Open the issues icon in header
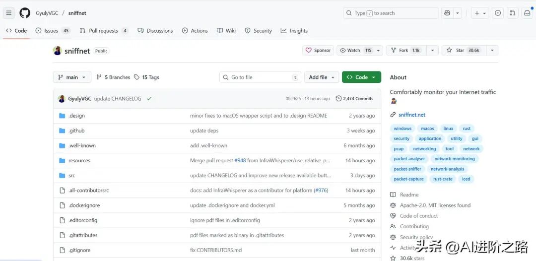 click(x=498, y=13)
